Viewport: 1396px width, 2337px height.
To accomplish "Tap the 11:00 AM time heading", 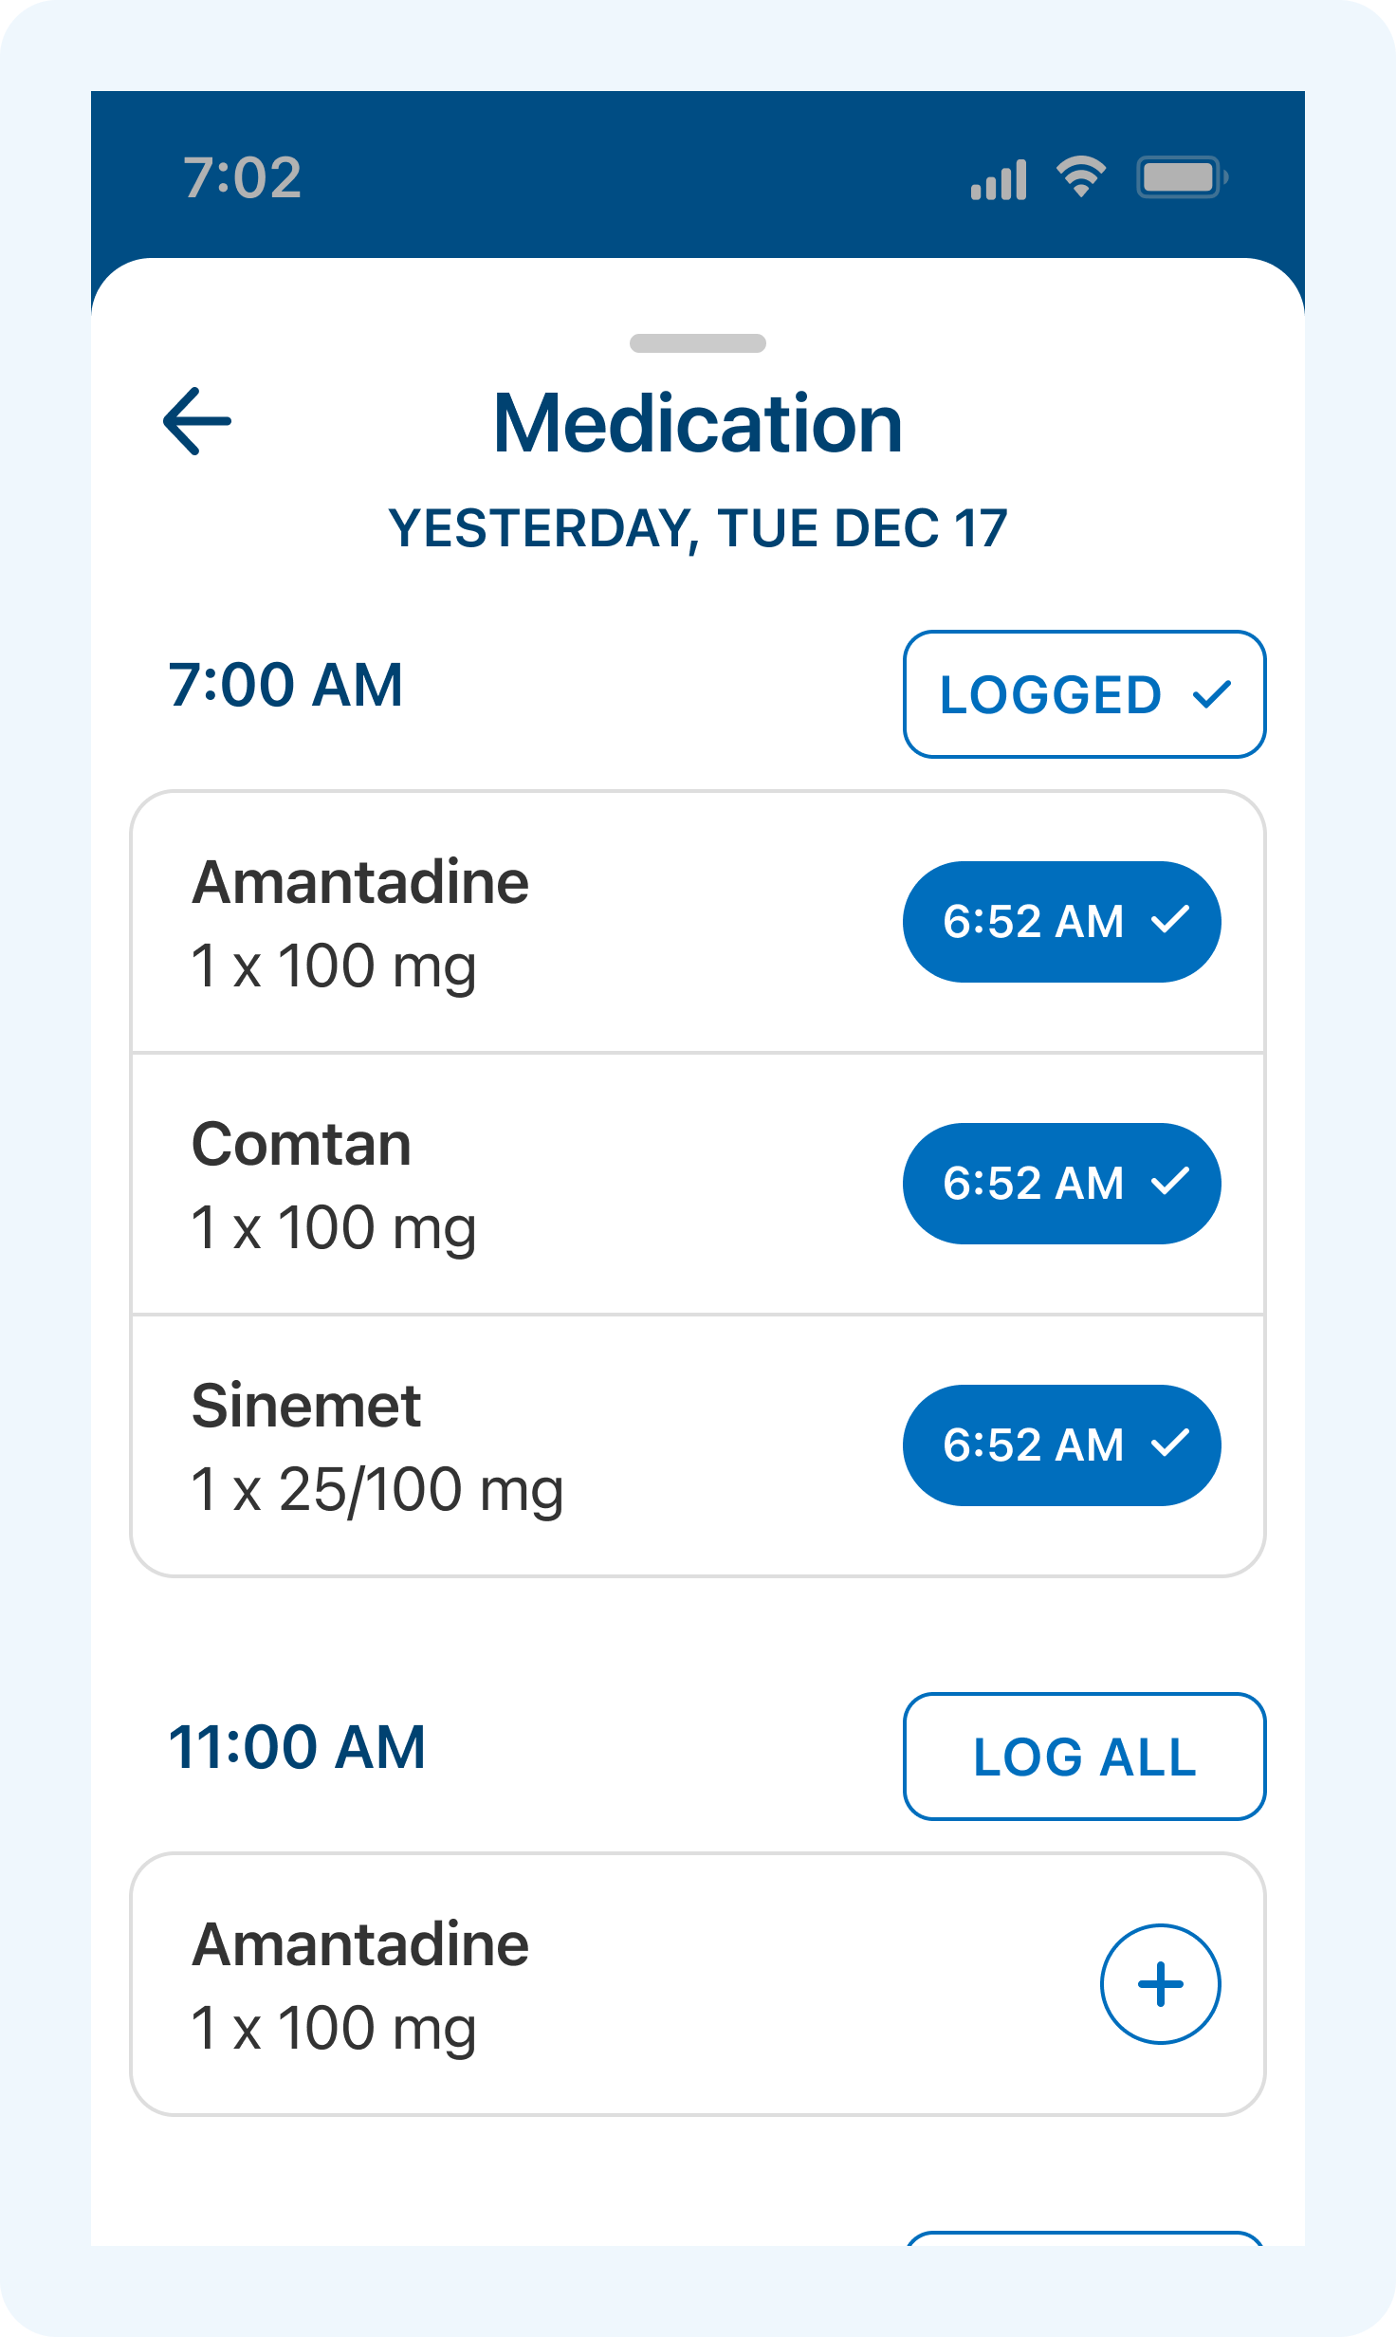I will (x=298, y=1747).
